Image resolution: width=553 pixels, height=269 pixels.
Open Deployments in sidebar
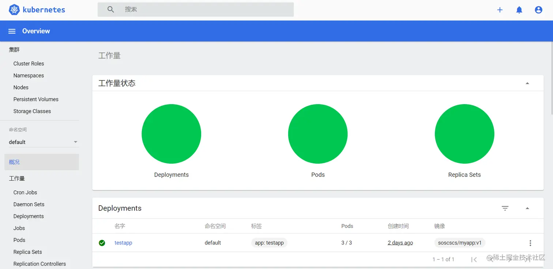(x=29, y=216)
